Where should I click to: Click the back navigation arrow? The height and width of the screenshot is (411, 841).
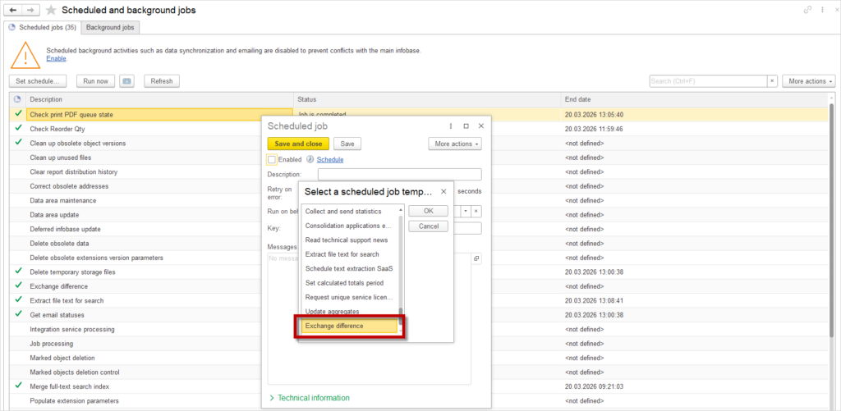(13, 10)
